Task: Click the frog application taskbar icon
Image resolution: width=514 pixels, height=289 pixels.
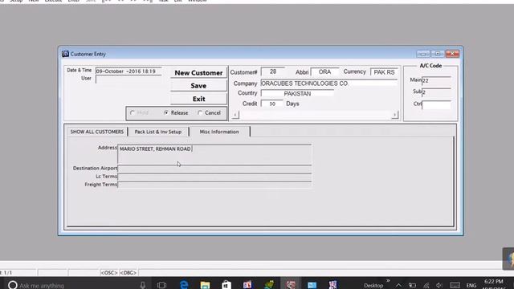Action: [x=269, y=285]
